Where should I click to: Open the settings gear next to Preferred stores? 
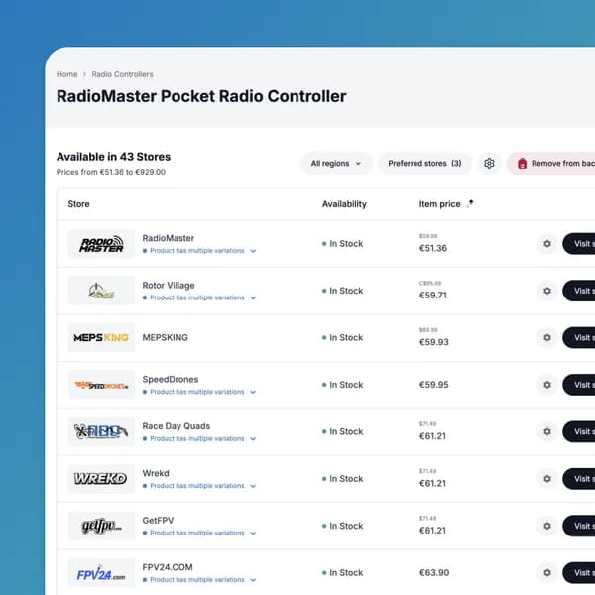489,164
